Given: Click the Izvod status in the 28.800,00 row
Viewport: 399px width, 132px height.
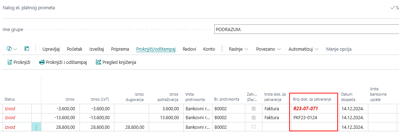Looking at the screenshot, I should point(10,127).
